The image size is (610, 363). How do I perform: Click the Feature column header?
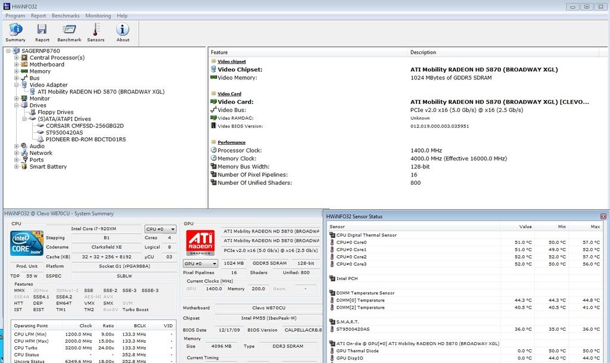(x=309, y=52)
